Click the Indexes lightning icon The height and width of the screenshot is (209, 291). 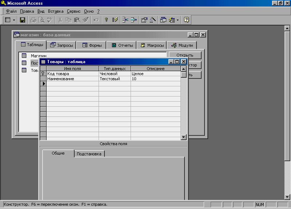[x=115, y=20]
